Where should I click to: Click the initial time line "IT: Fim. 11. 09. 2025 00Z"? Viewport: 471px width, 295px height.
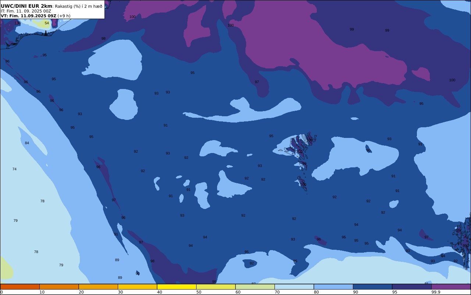(26, 11)
